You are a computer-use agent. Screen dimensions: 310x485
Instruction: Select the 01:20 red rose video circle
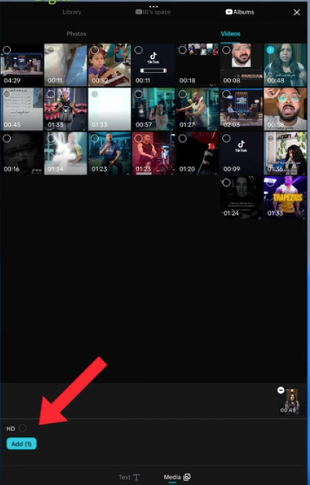[x=182, y=138]
